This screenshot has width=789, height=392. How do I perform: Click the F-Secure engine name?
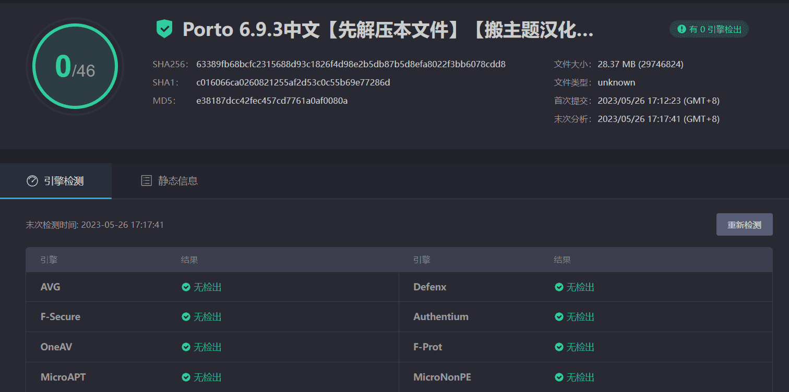pos(61,317)
